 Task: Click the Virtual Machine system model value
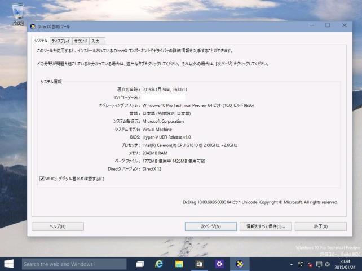tap(157, 130)
